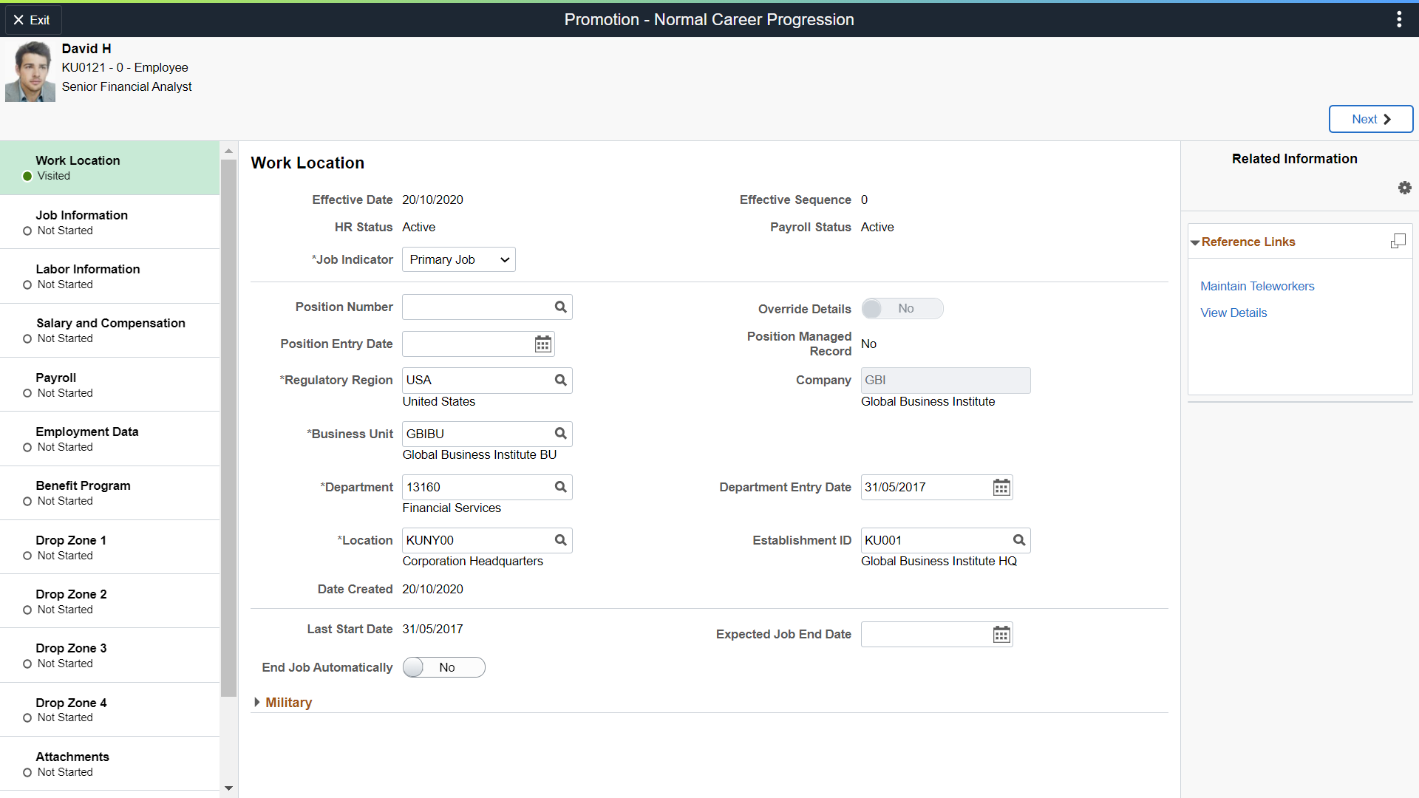Click the Establishment ID search icon
This screenshot has height=798, width=1419.
pyautogui.click(x=1019, y=540)
